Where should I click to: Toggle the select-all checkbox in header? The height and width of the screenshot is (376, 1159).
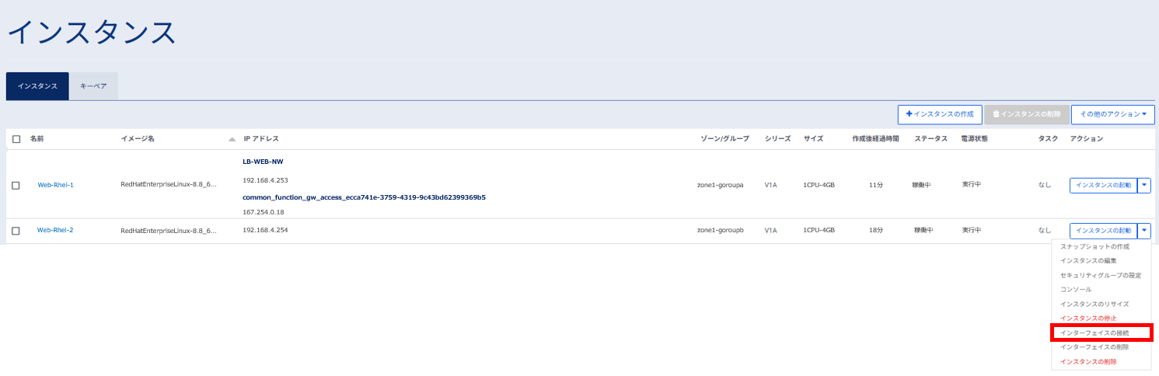(x=16, y=139)
